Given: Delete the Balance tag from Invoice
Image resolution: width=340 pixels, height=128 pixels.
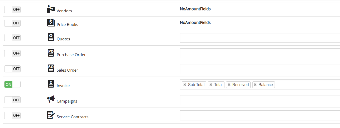Looking at the screenshot, I should point(255,85).
